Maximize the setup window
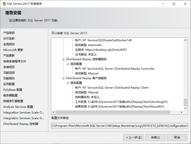 coord(174,4)
